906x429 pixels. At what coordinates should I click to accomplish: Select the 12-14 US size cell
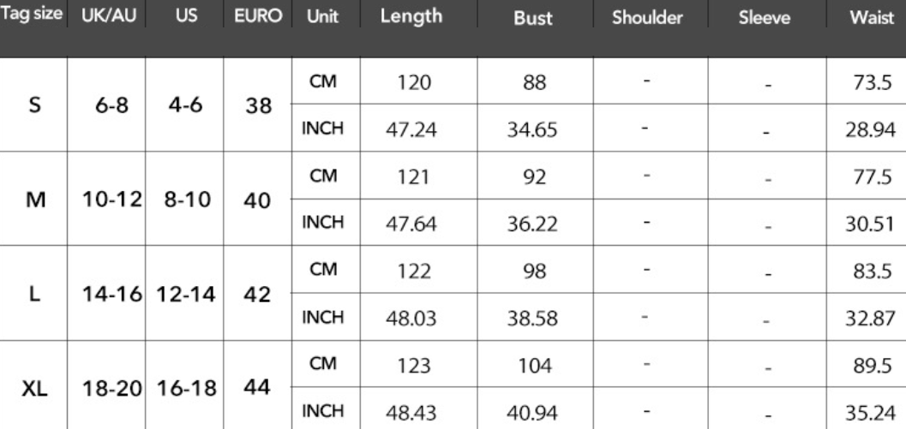click(x=185, y=295)
